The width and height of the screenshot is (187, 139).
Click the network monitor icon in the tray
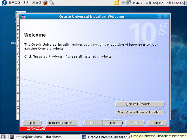[128, 3]
